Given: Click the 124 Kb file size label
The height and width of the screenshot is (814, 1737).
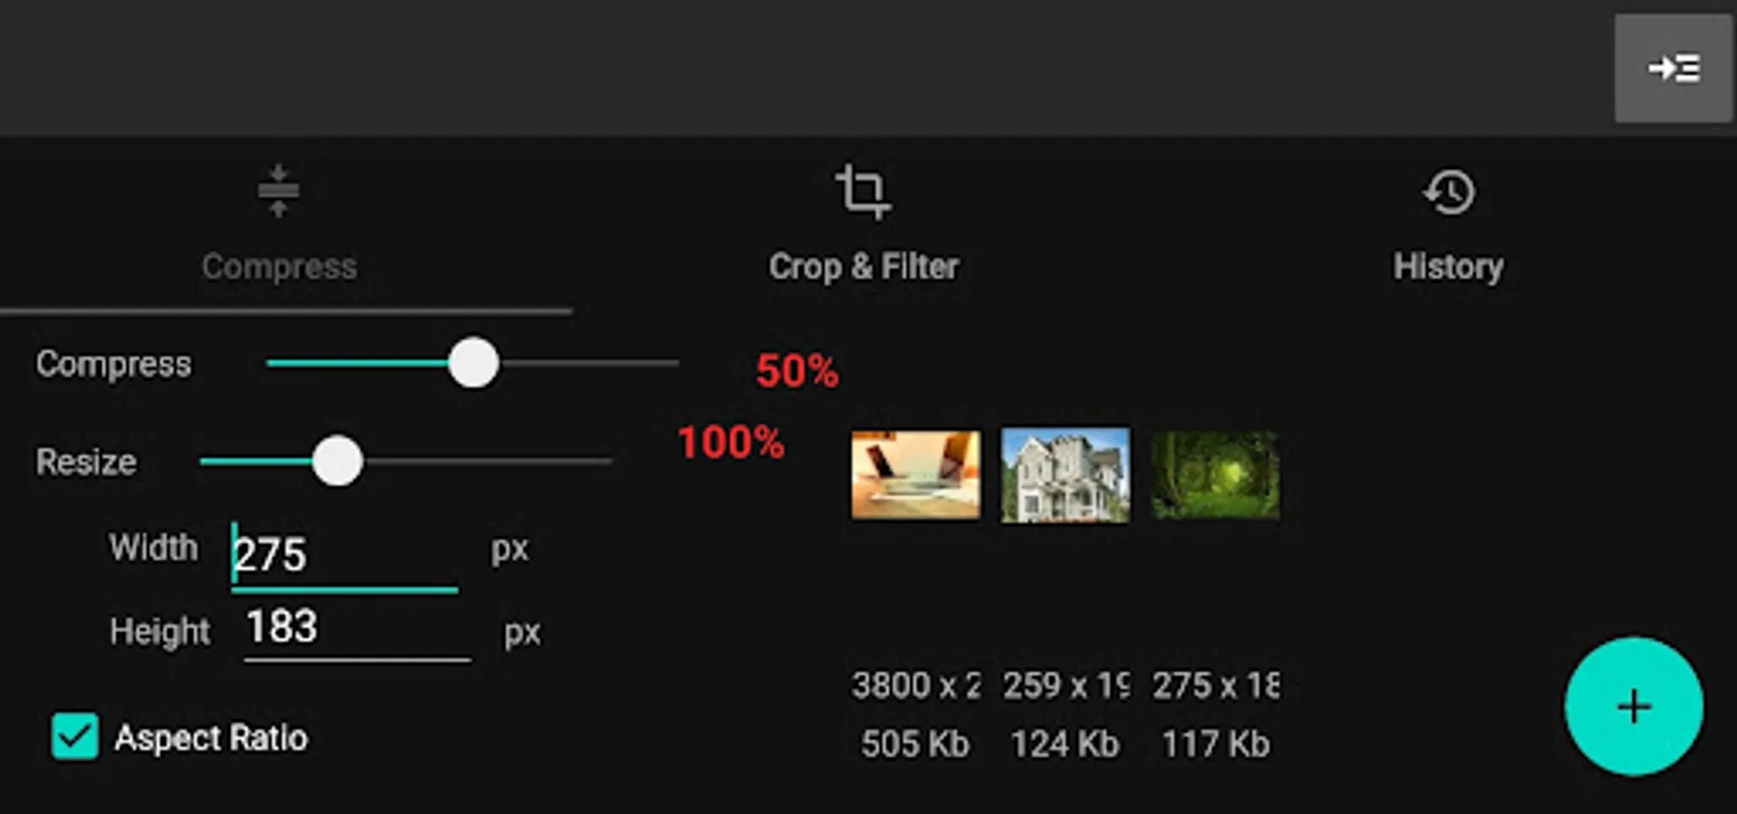Looking at the screenshot, I should (1065, 744).
